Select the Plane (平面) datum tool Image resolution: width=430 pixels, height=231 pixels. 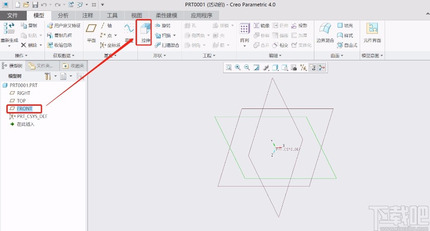coord(91,33)
